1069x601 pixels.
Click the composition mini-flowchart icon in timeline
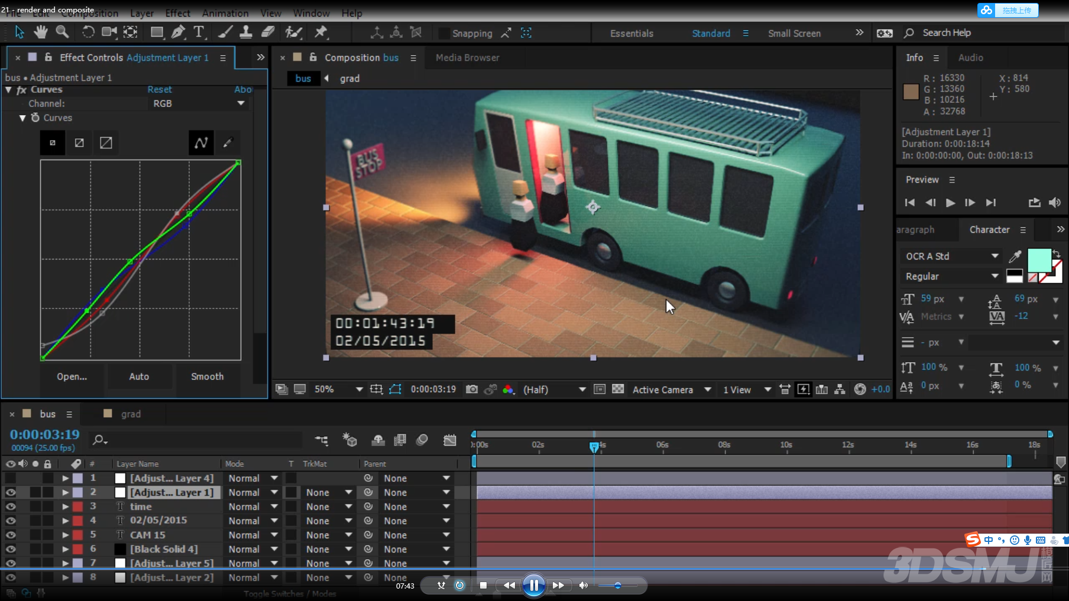click(x=322, y=440)
